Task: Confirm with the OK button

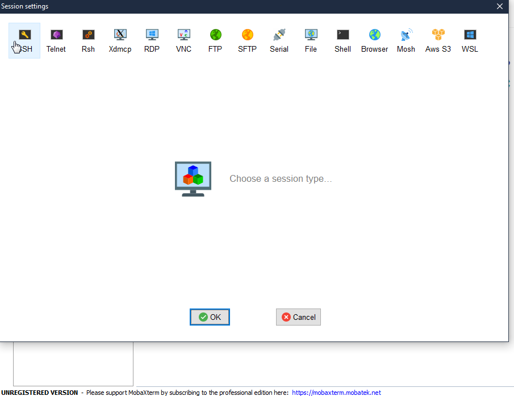Action: coord(210,317)
